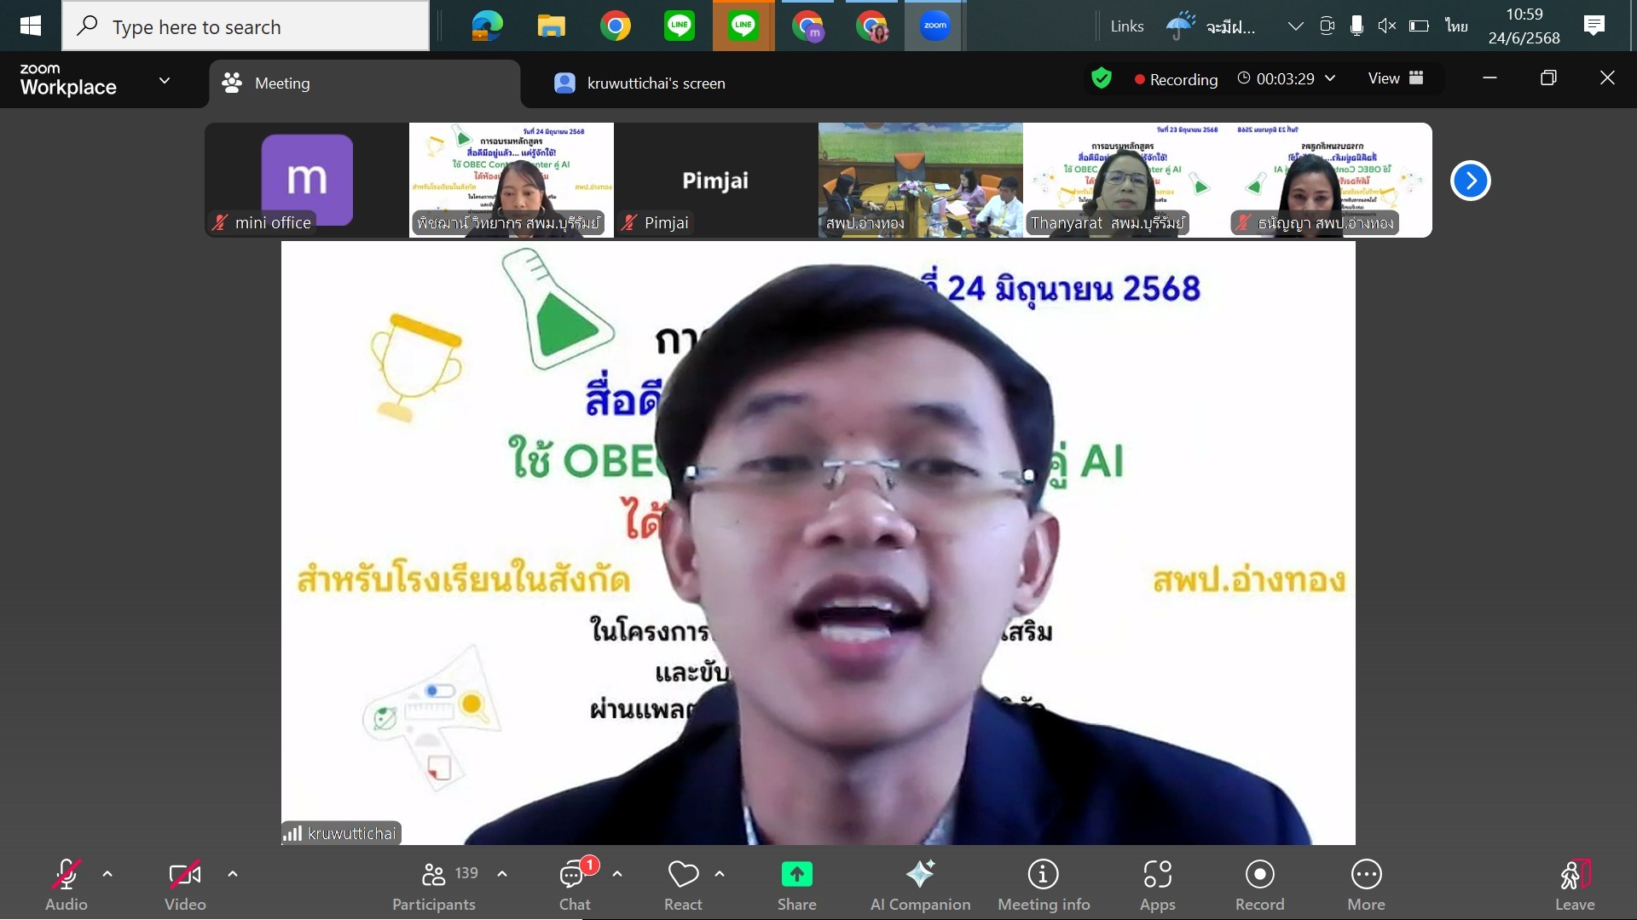
Task: Select Thanyarat participant thumbnail
Action: pos(1125,180)
